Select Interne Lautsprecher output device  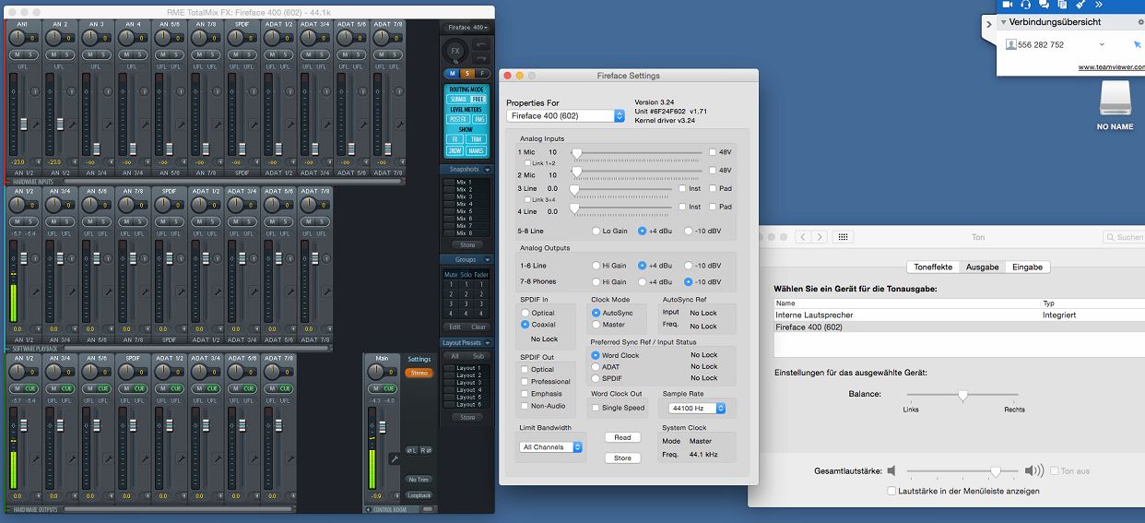point(959,315)
